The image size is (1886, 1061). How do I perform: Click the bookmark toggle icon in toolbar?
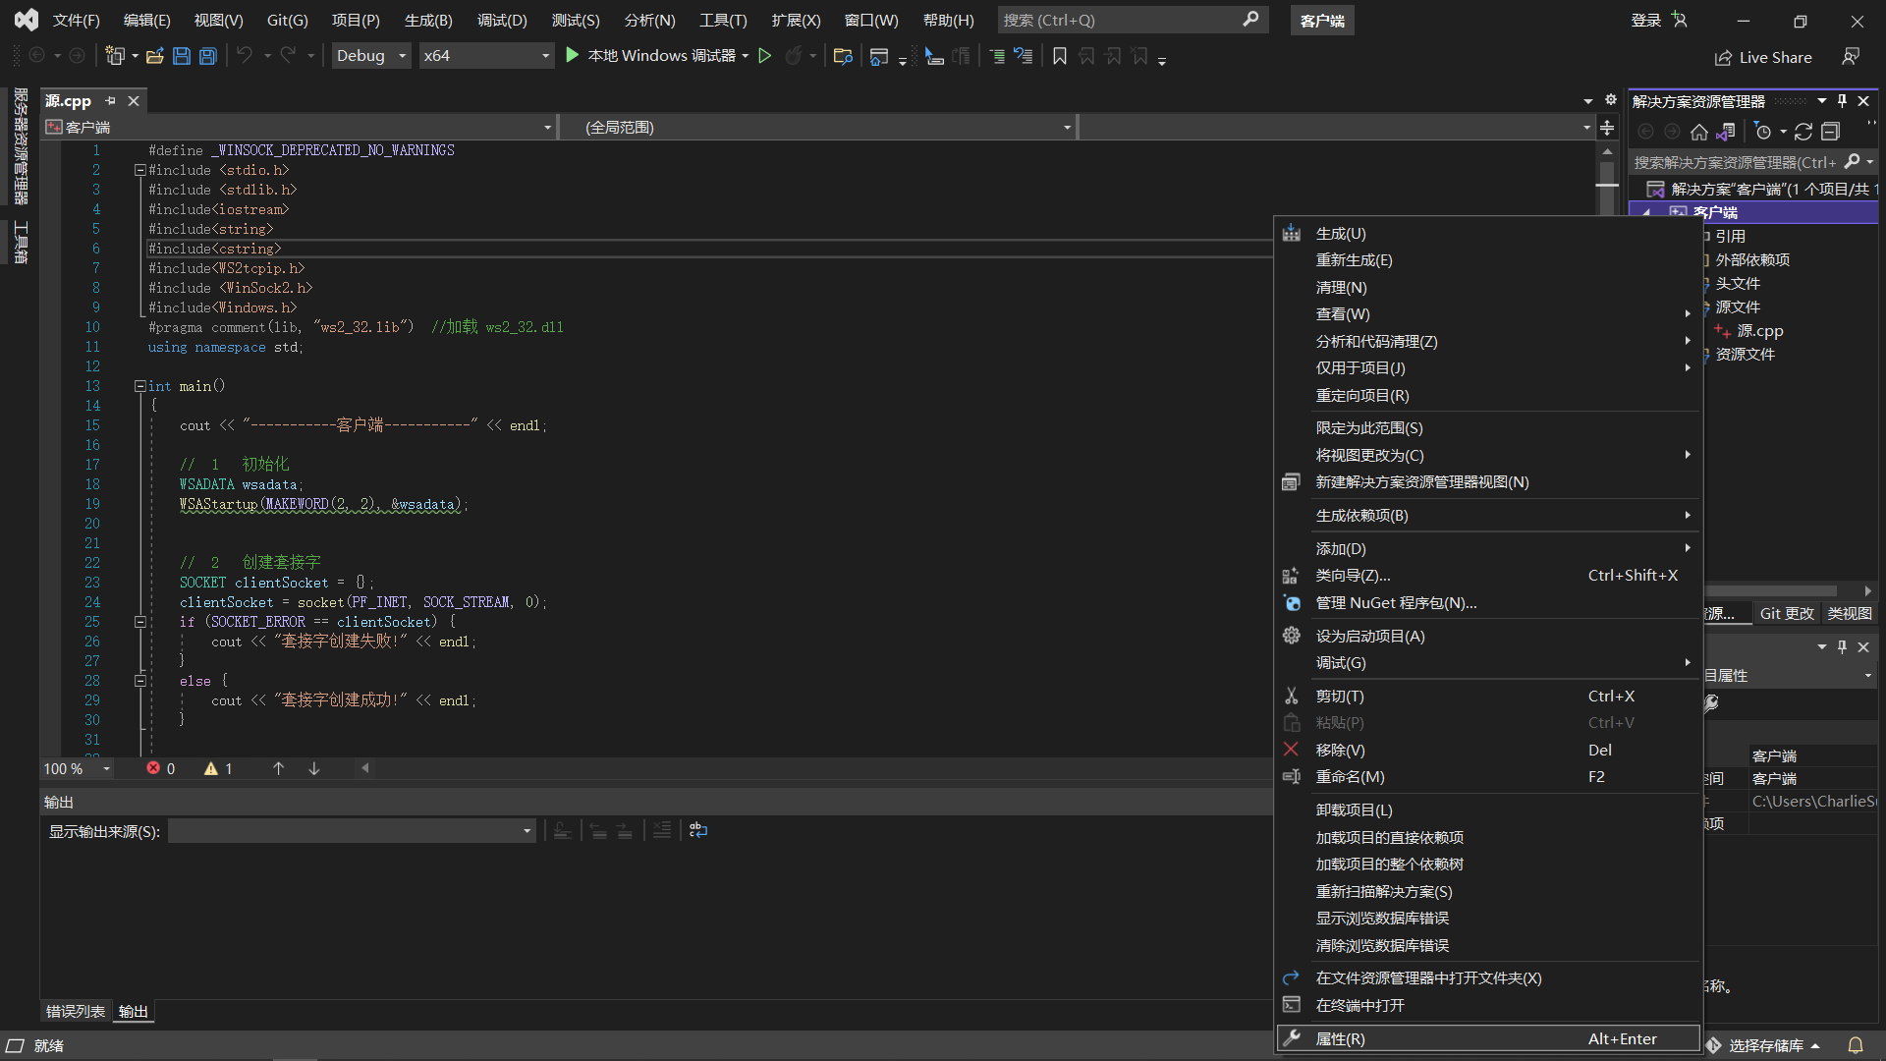(x=1059, y=56)
